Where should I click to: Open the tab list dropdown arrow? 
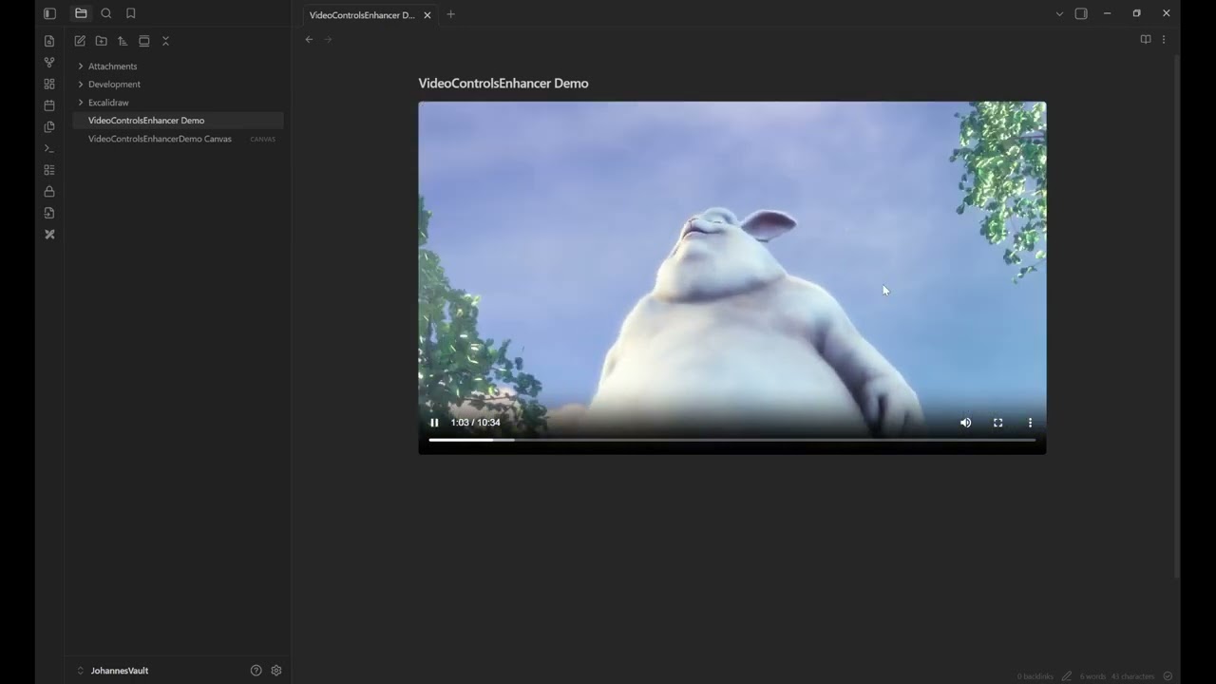point(1059,13)
